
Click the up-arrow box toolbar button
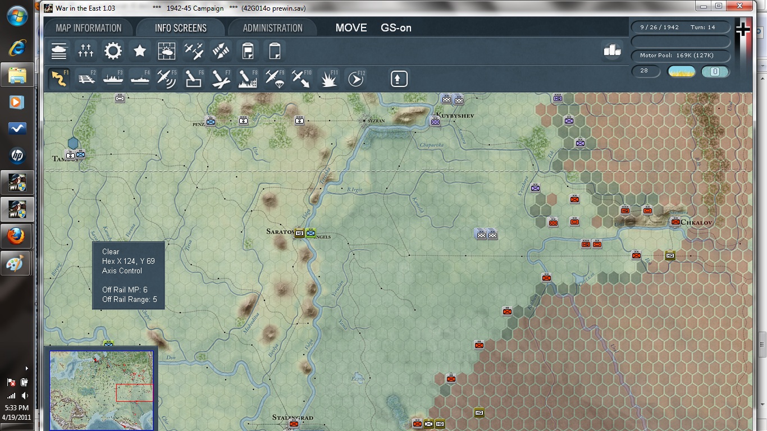pos(399,79)
